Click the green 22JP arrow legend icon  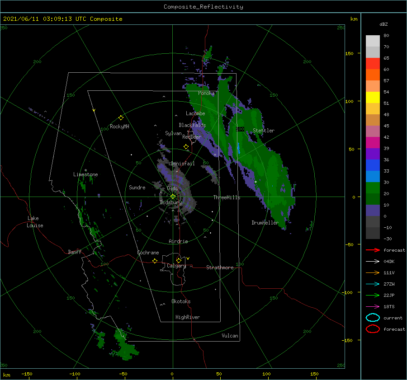(373, 295)
